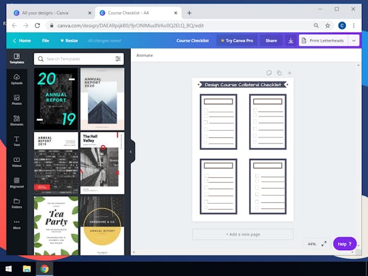Open Chrome's zoom search icon in address bar
The width and height of the screenshot is (368, 276).
click(316, 26)
